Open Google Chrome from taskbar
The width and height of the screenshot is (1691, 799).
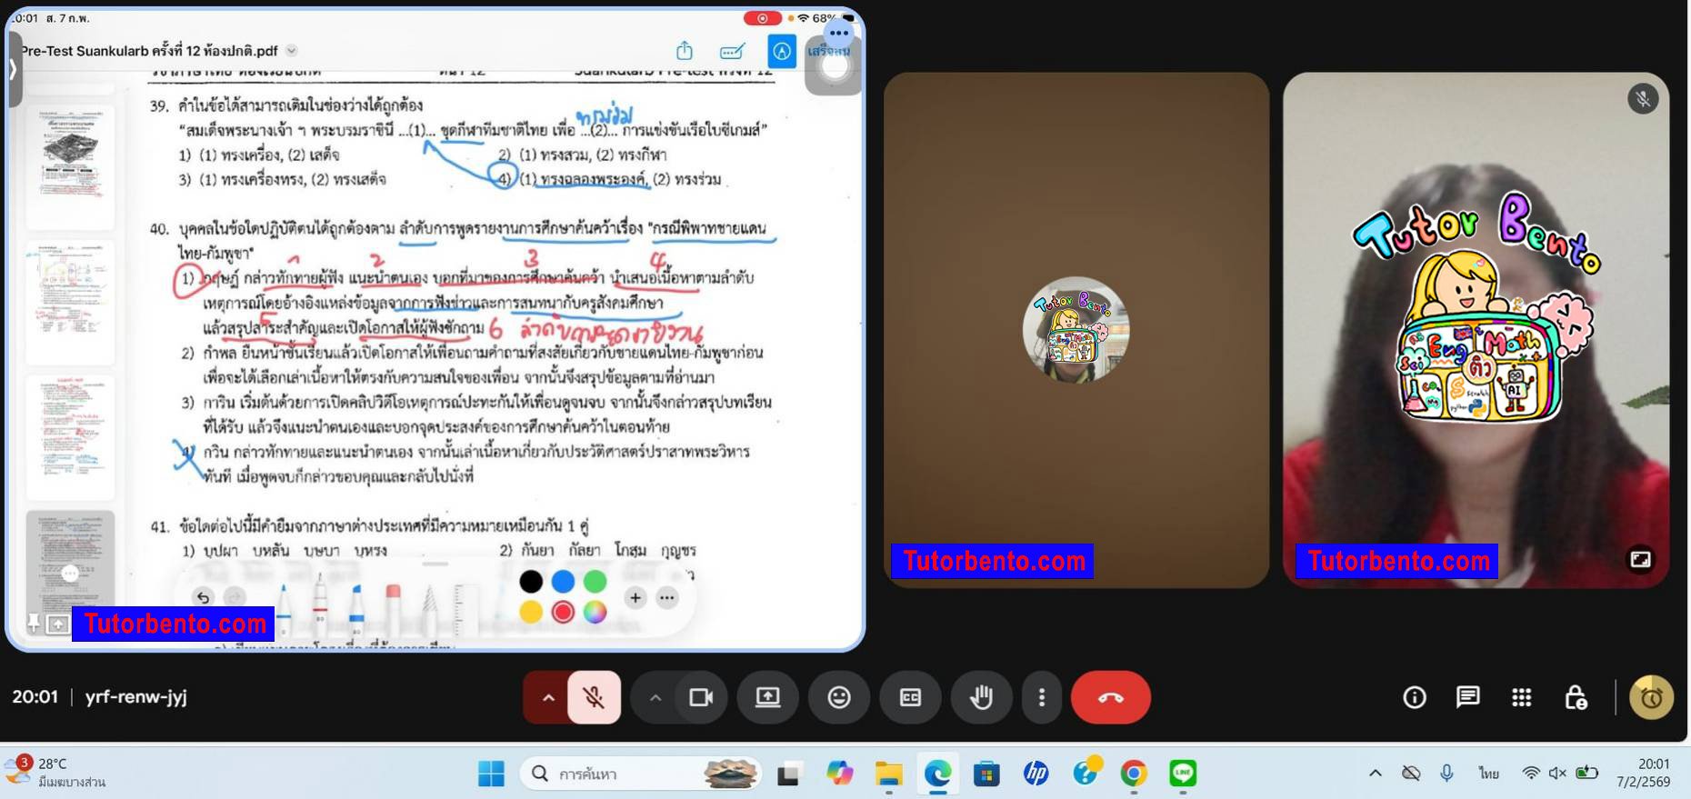point(1134,774)
